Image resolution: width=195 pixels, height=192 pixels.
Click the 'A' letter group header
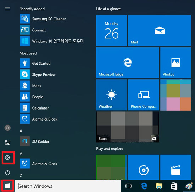[21, 153]
